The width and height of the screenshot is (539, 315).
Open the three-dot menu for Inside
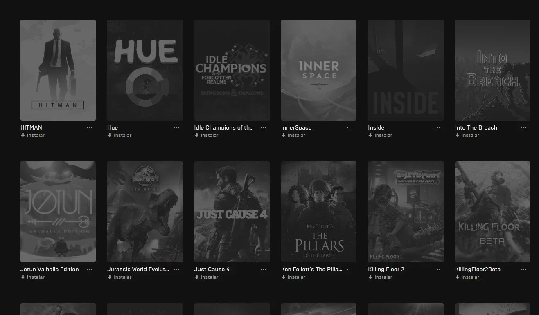click(x=437, y=128)
